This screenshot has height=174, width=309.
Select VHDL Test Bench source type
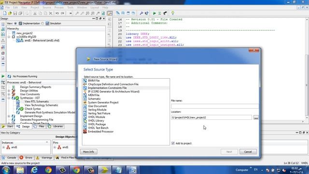[98, 128]
